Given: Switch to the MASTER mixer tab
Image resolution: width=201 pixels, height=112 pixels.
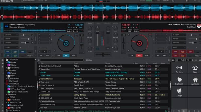Looking at the screenshot, I should [116, 23].
